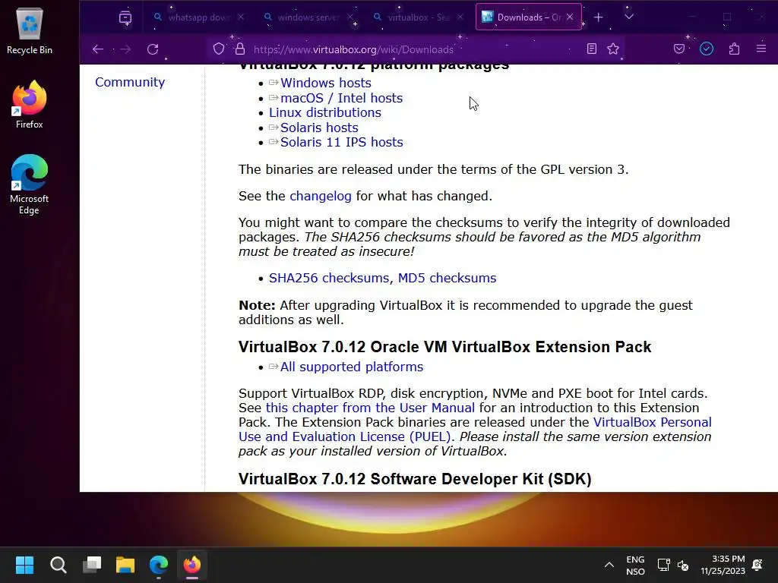Go back to the previous page
Screen dimensions: 778x583
click(x=98, y=49)
